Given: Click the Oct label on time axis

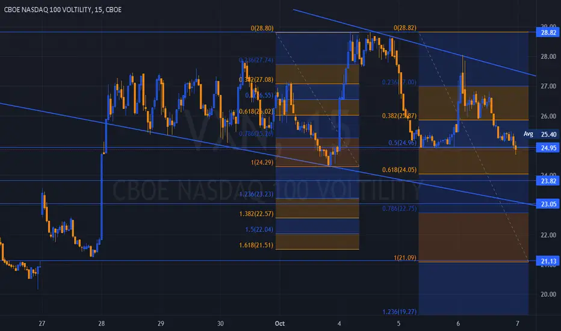Looking at the screenshot, I should click(x=279, y=324).
